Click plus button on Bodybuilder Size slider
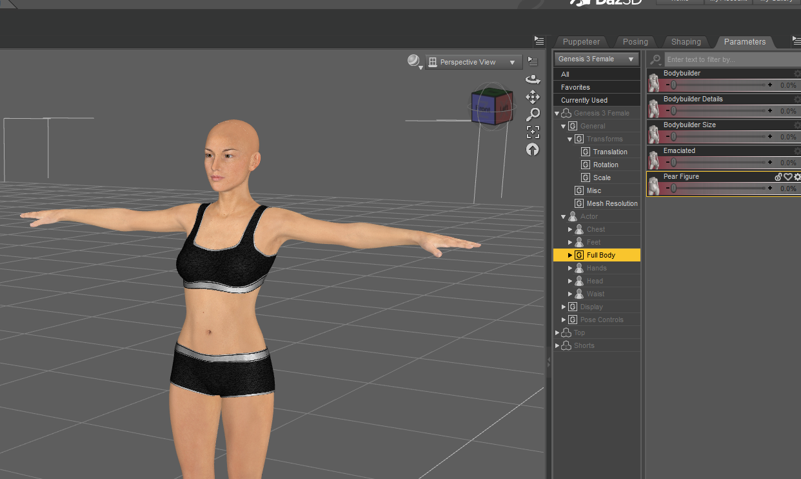This screenshot has height=479, width=801. tap(769, 136)
